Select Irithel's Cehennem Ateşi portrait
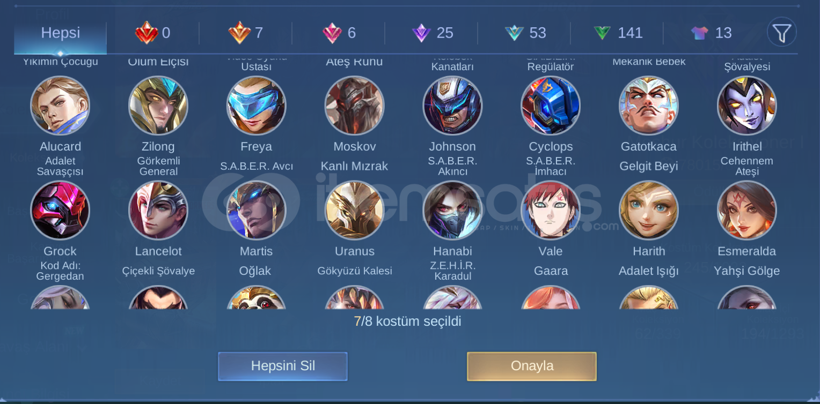This screenshot has height=404, width=820. [x=747, y=106]
